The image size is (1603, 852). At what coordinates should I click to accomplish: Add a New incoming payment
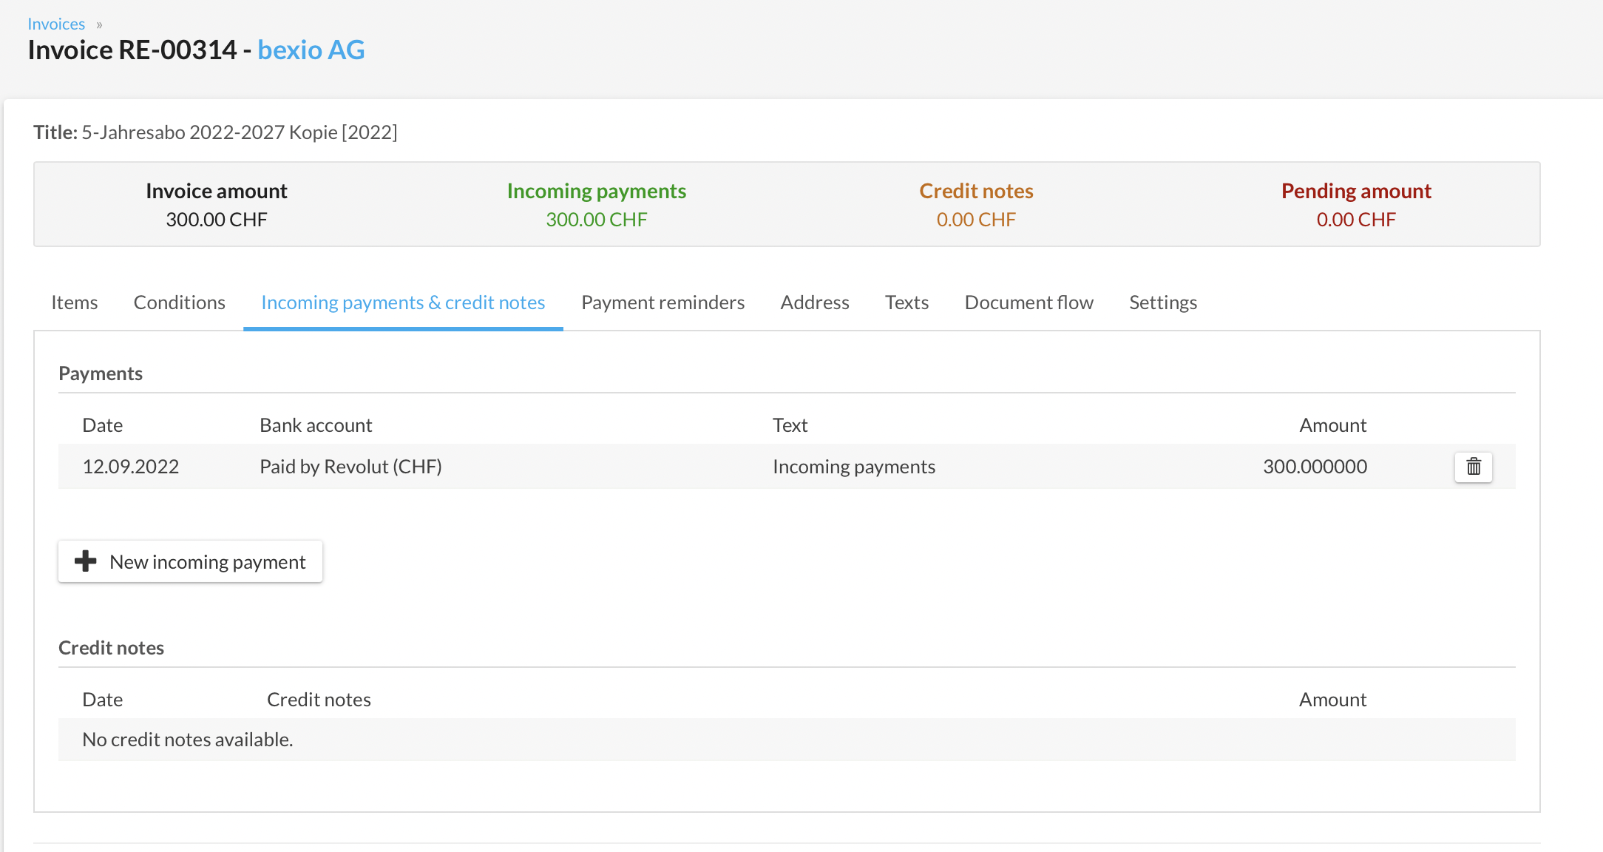coord(207,562)
